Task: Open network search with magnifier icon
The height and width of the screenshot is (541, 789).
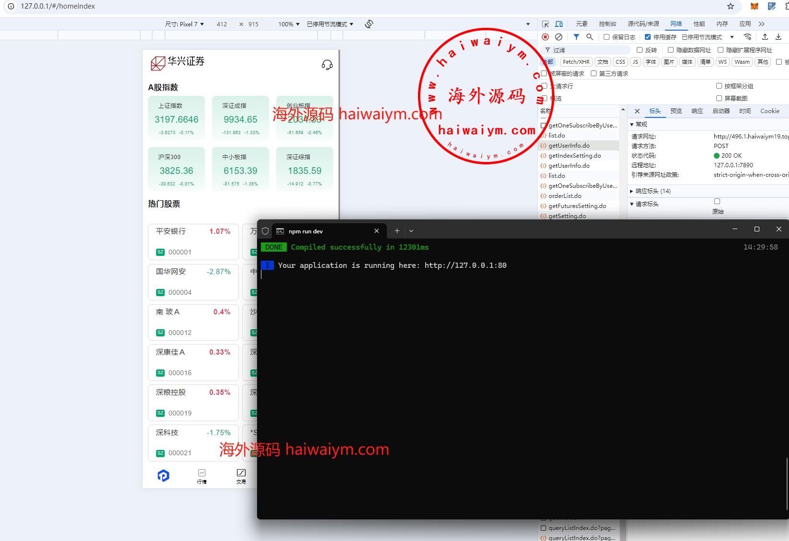Action: pos(590,37)
